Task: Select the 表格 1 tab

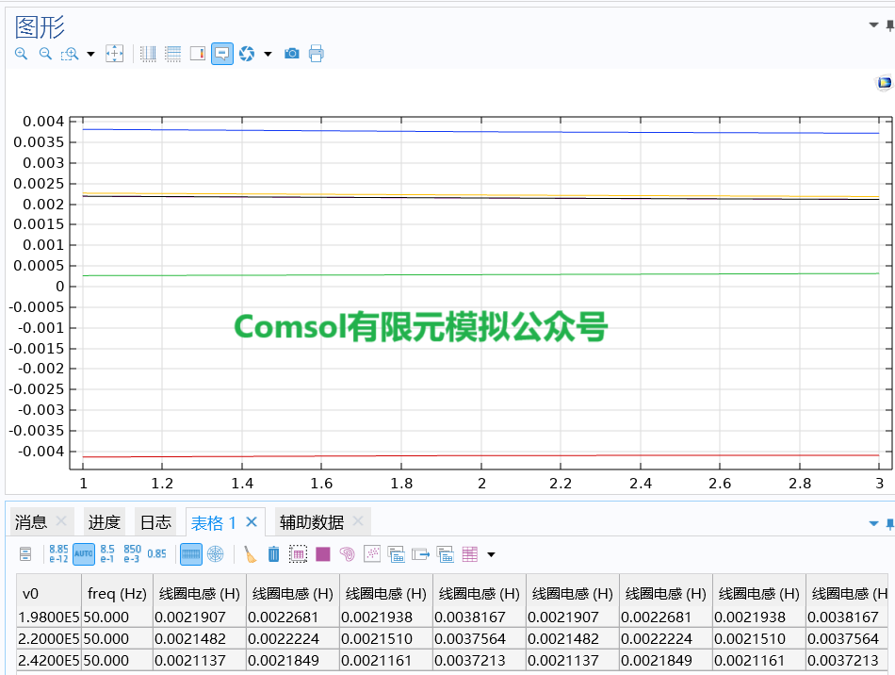Action: click(214, 522)
